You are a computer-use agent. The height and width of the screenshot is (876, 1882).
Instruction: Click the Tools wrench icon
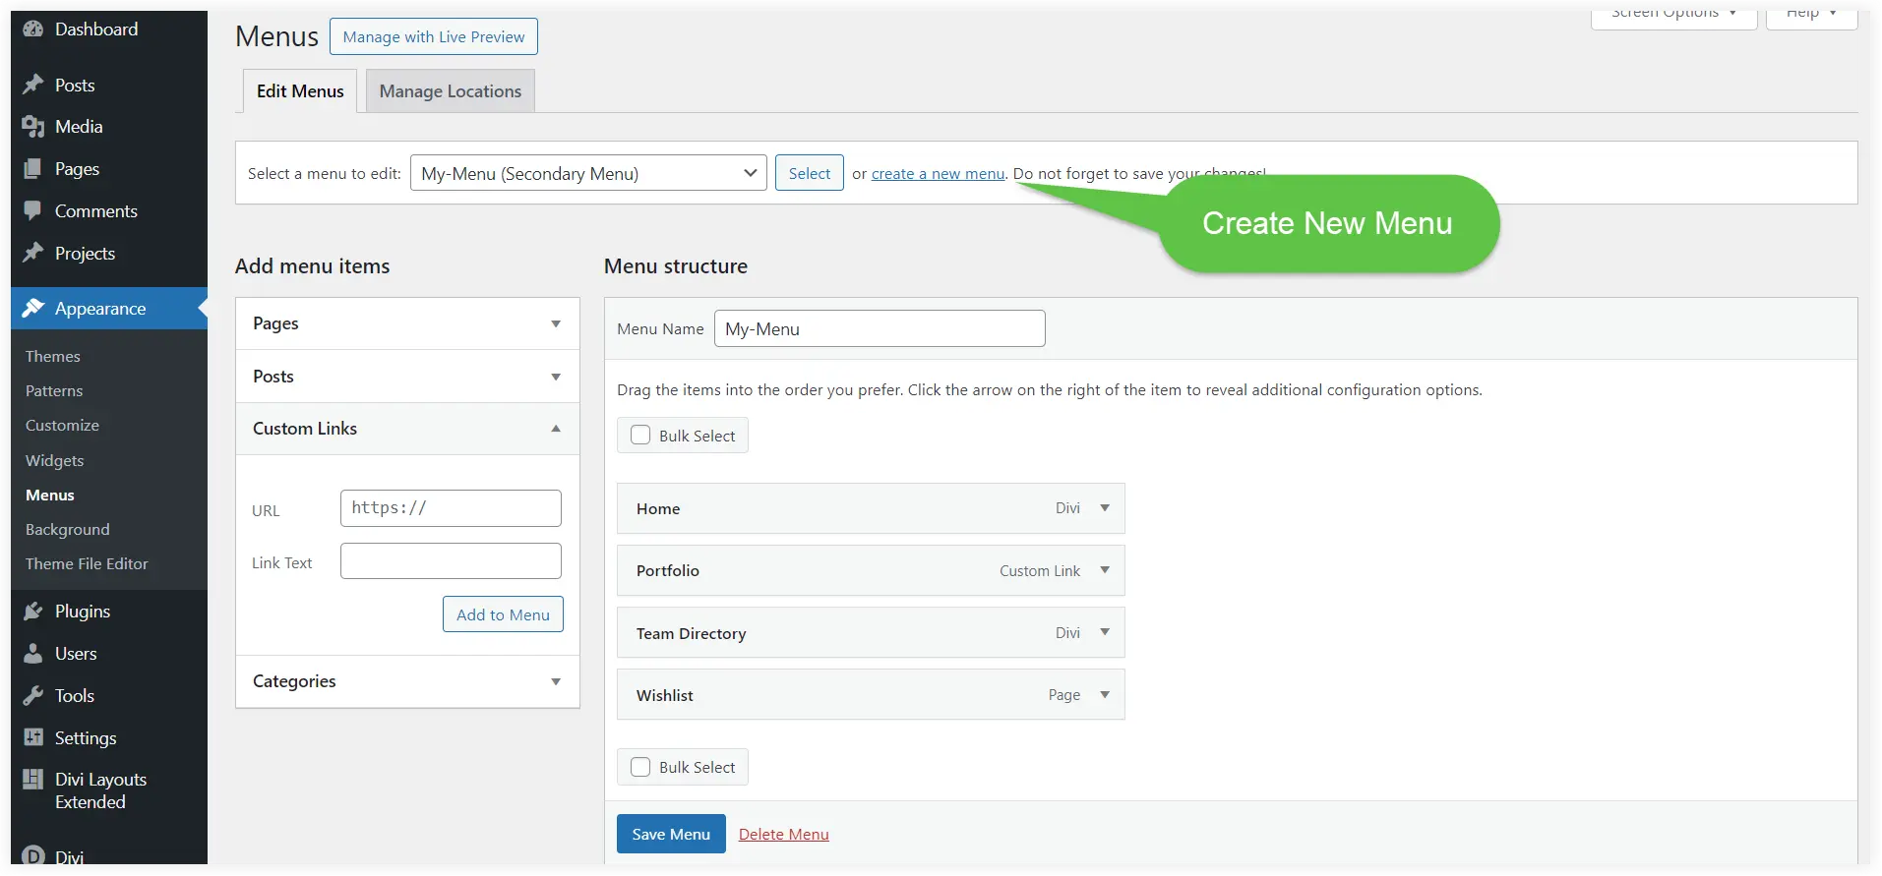pyautogui.click(x=33, y=696)
